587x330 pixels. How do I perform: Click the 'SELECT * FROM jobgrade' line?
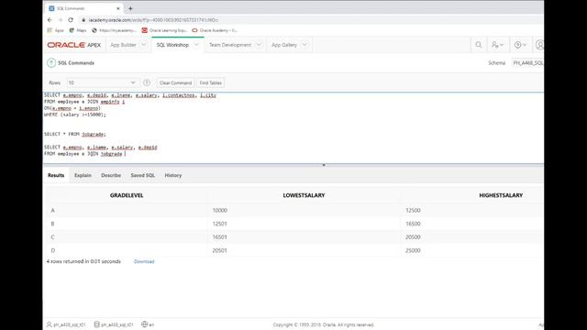pyautogui.click(x=75, y=134)
